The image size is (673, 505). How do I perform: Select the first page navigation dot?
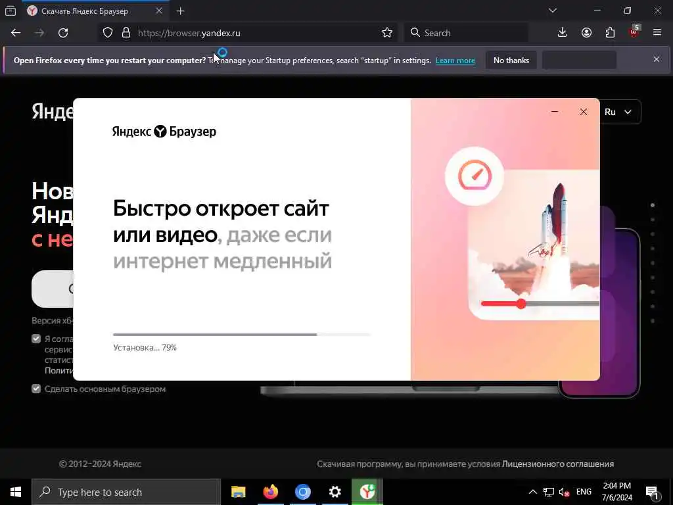(x=653, y=205)
